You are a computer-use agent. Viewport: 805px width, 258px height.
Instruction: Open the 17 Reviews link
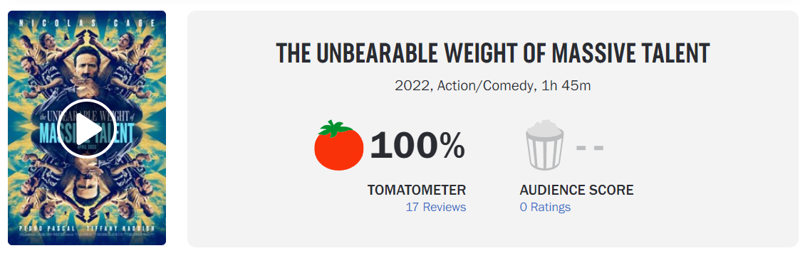[x=436, y=208]
